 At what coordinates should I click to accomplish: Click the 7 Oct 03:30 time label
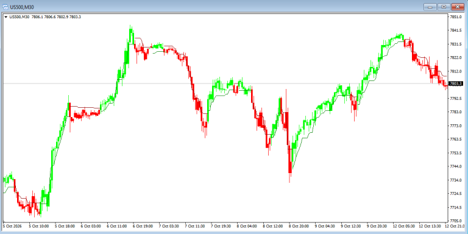pyautogui.click(x=169, y=226)
